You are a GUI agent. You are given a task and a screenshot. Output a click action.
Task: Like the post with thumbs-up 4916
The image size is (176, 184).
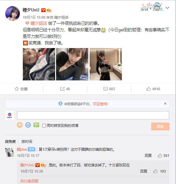153,89
